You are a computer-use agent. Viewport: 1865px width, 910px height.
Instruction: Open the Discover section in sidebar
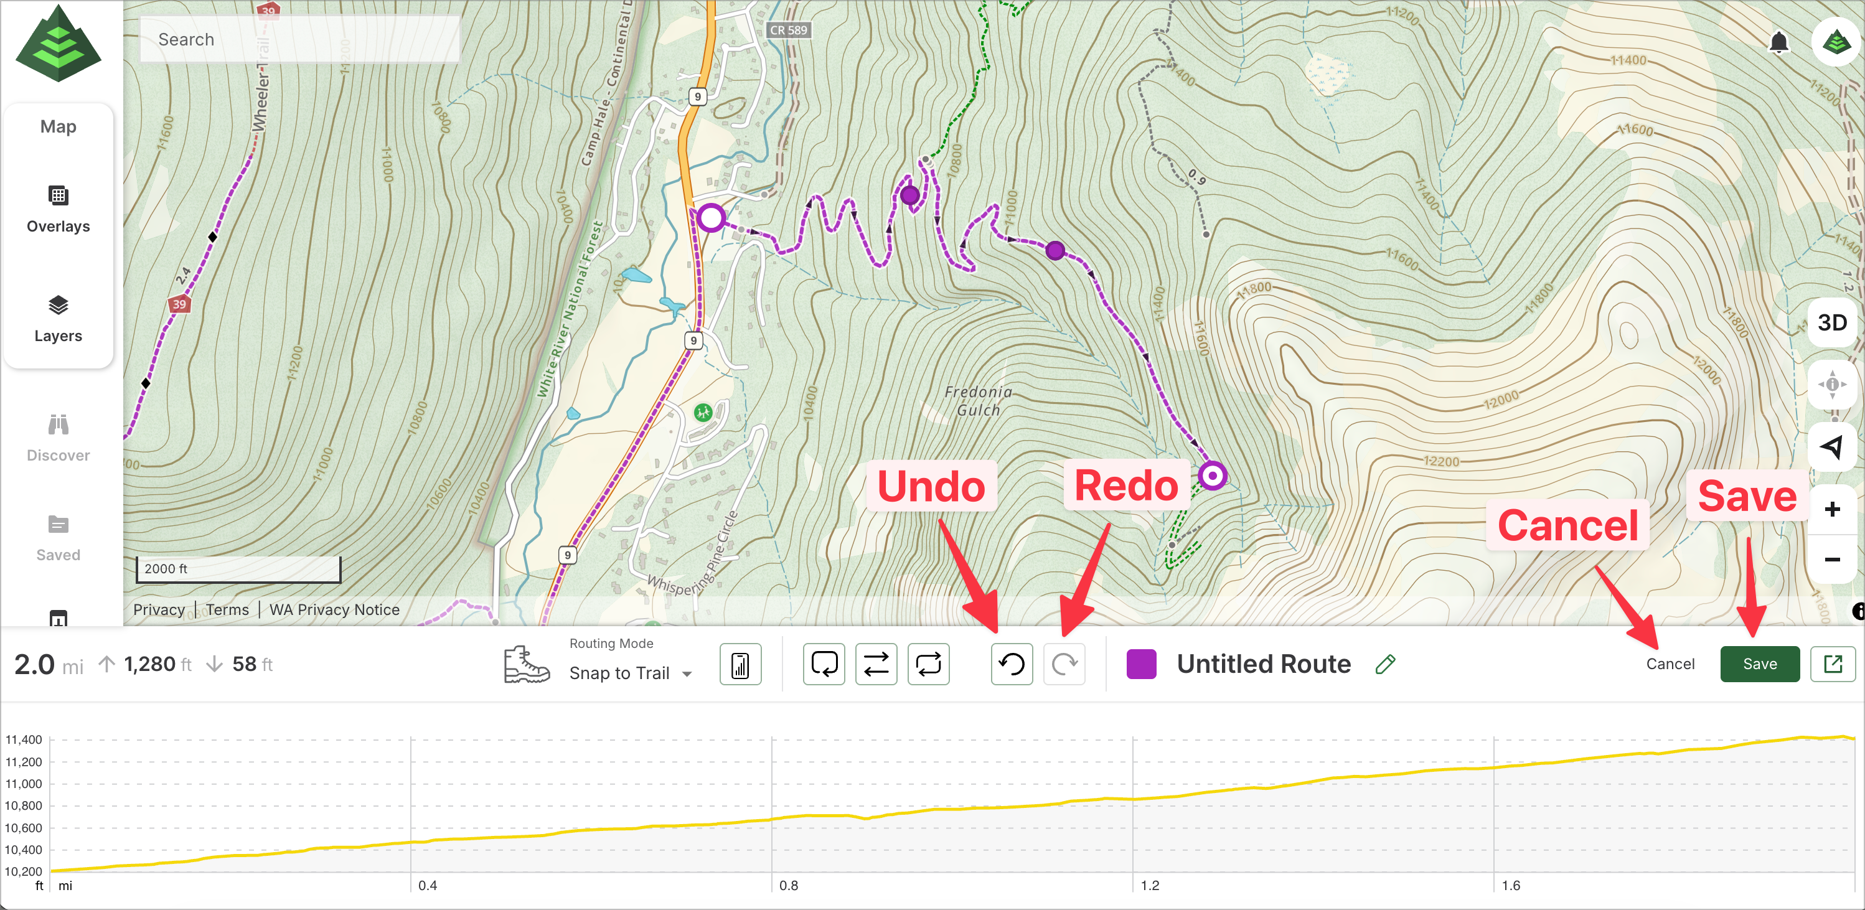click(58, 438)
